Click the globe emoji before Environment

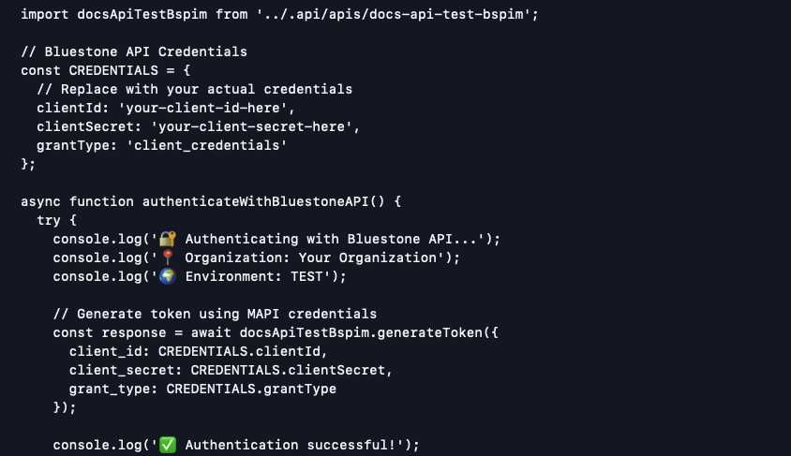(x=168, y=276)
